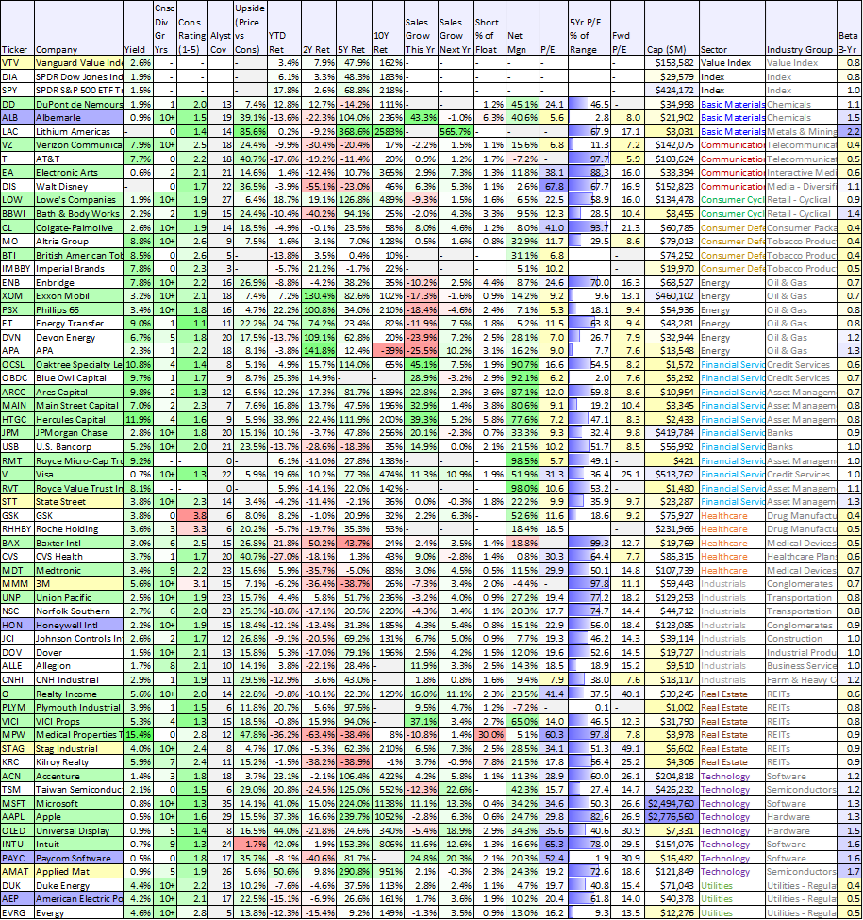Click the VICI Props company cell
Screen dimensions: 863x920
coord(78,721)
